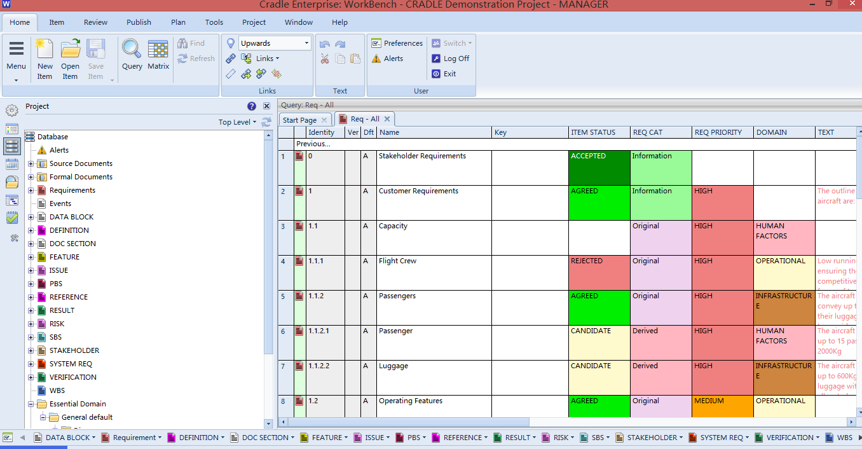The image size is (862, 449).
Task: Expand the Requirements tree node
Action: pos(31,190)
